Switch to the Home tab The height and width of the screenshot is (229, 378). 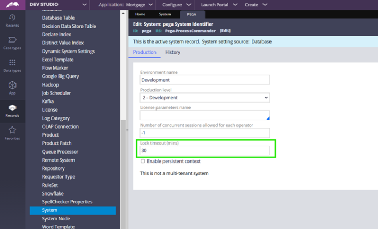click(140, 14)
